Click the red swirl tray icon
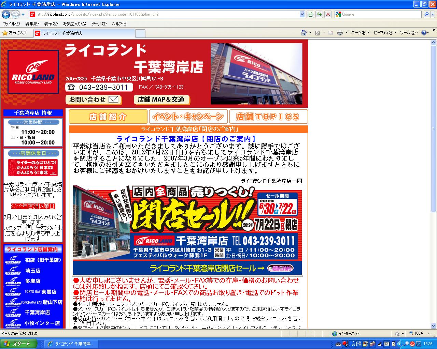The width and height of the screenshot is (437, 349). point(412,344)
